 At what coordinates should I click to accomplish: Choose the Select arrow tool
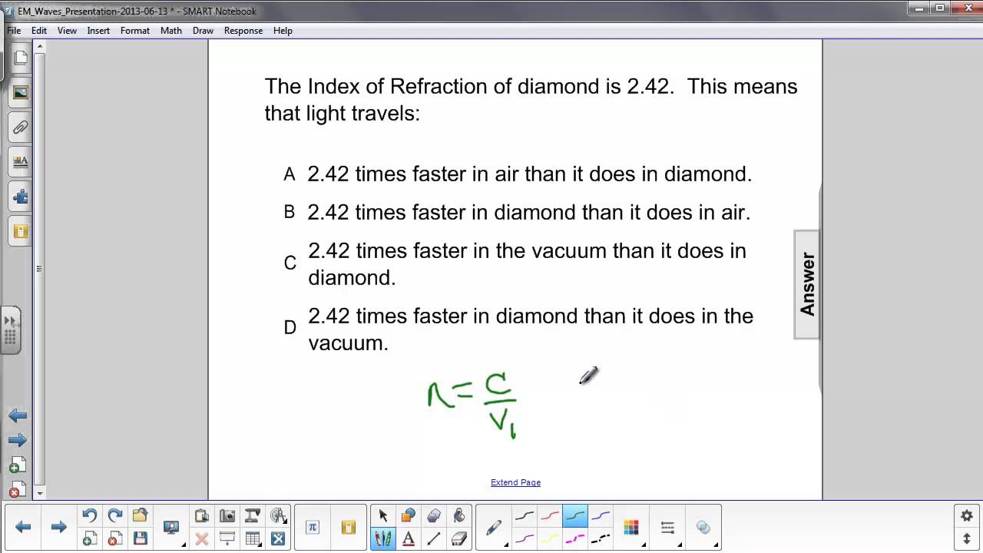point(383,515)
